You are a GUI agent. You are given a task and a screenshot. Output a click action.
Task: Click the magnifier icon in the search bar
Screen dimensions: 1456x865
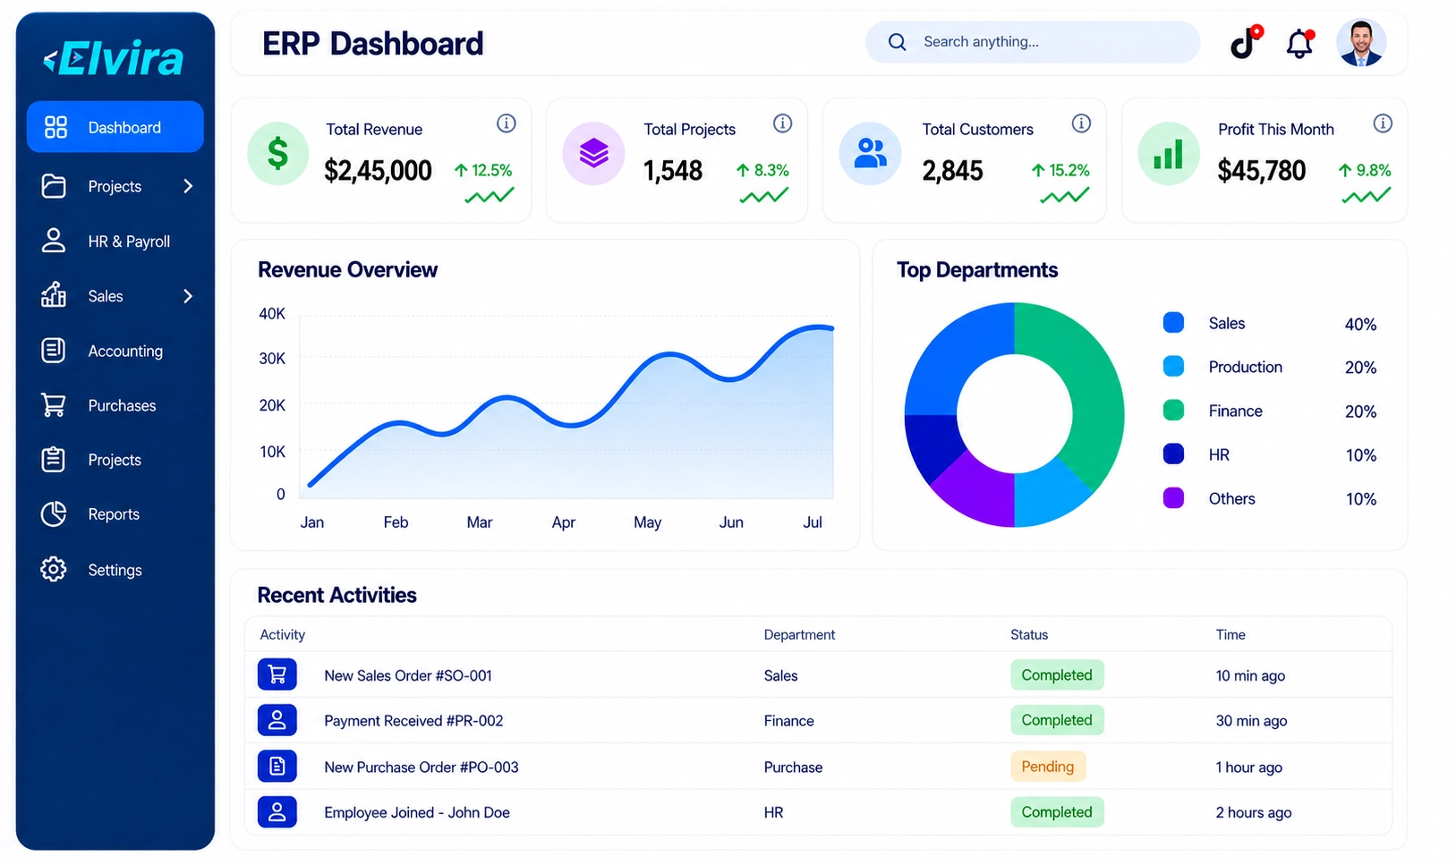[x=897, y=42]
